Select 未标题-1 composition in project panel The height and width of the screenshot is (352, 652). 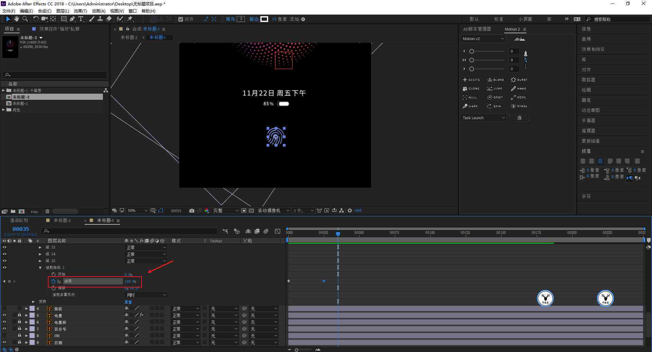(20, 104)
